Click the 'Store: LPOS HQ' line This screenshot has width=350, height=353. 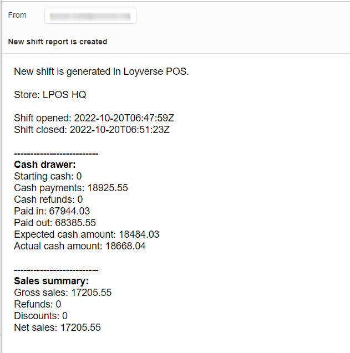50,95
